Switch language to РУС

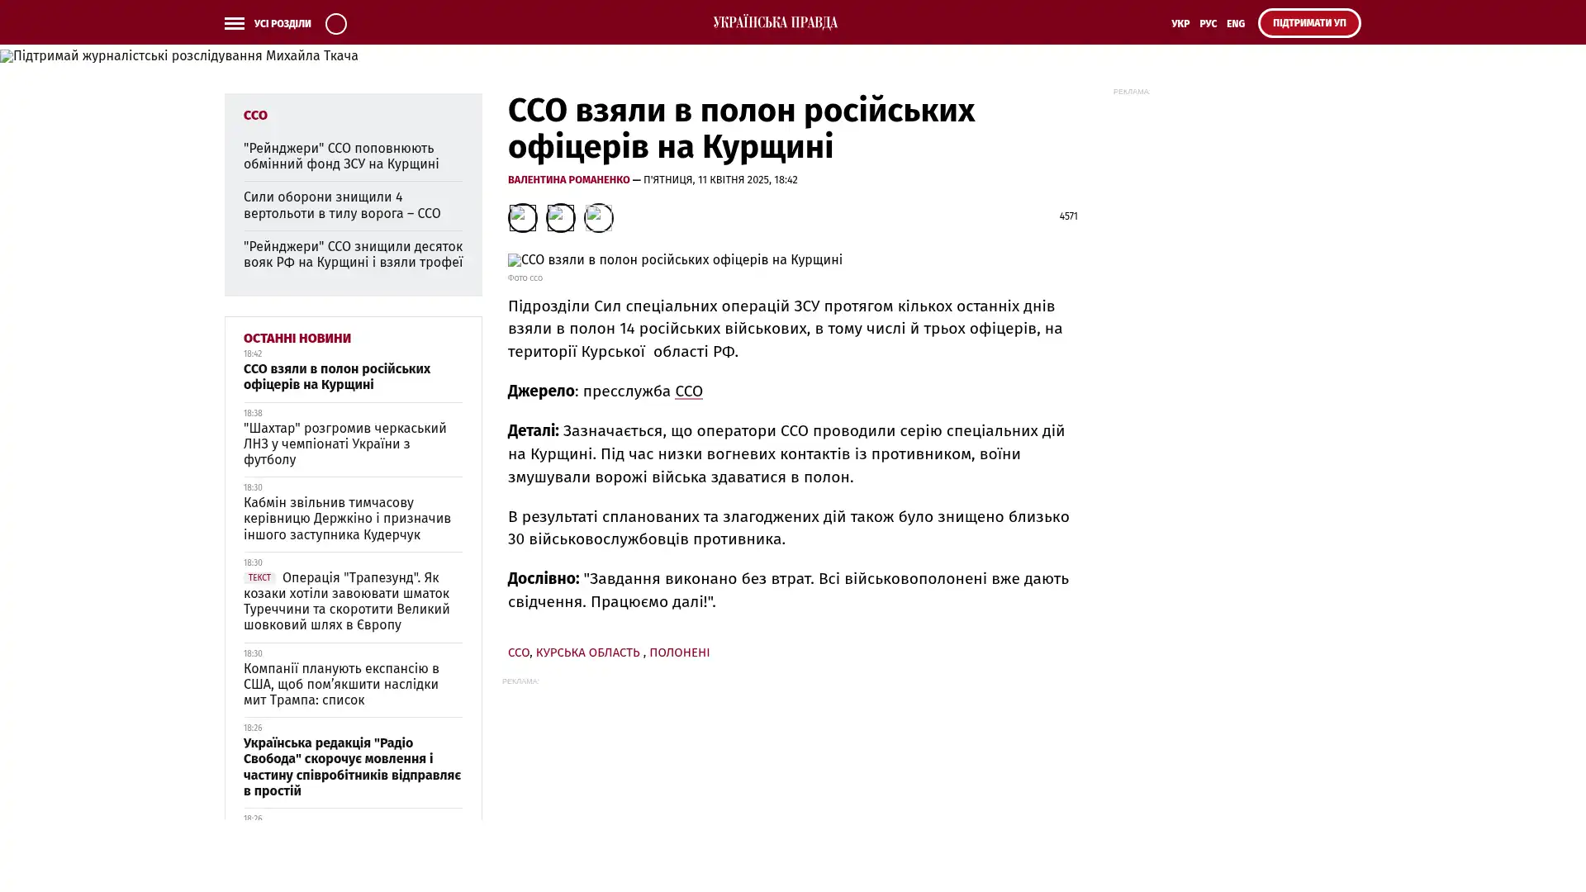point(1208,24)
